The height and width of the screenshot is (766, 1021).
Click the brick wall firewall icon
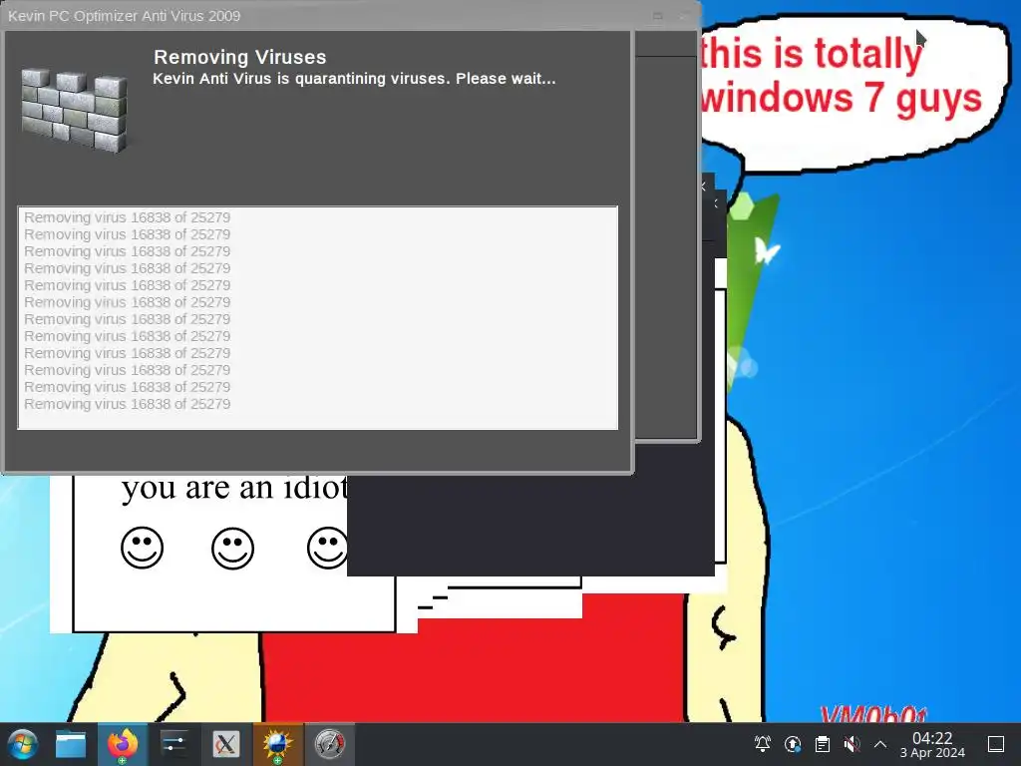(x=74, y=111)
